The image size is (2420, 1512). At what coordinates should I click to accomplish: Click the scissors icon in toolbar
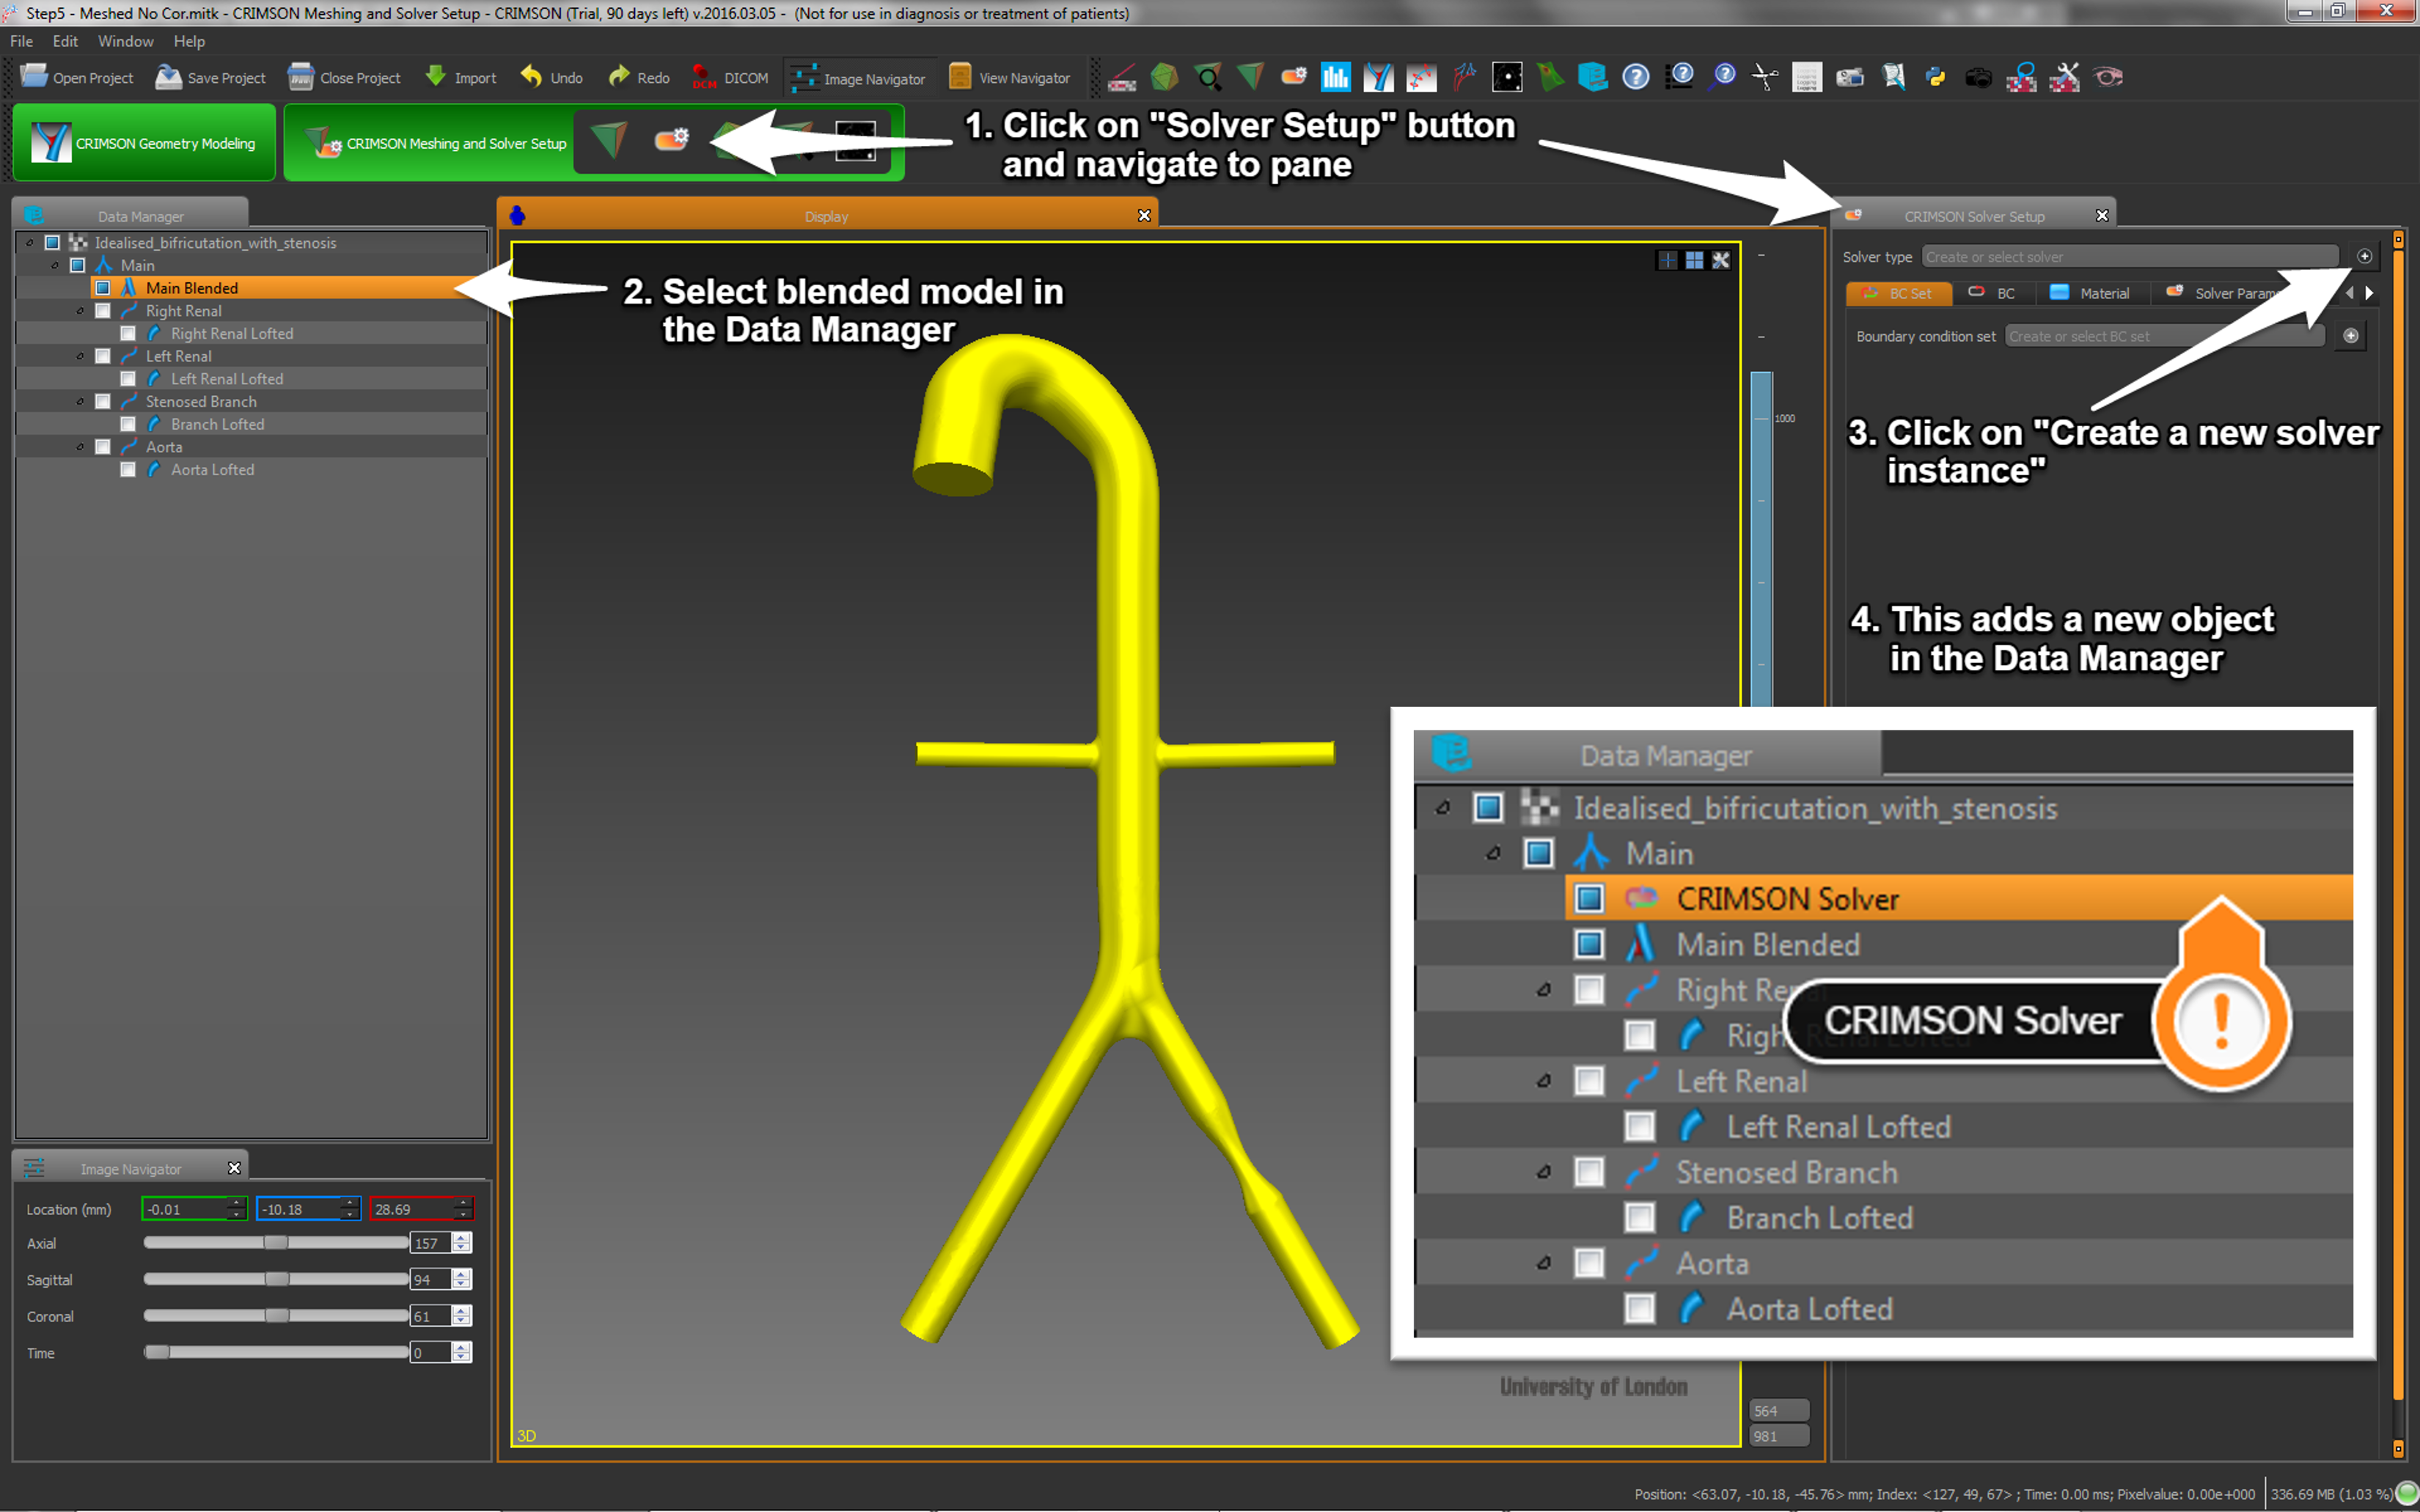[x=1764, y=77]
